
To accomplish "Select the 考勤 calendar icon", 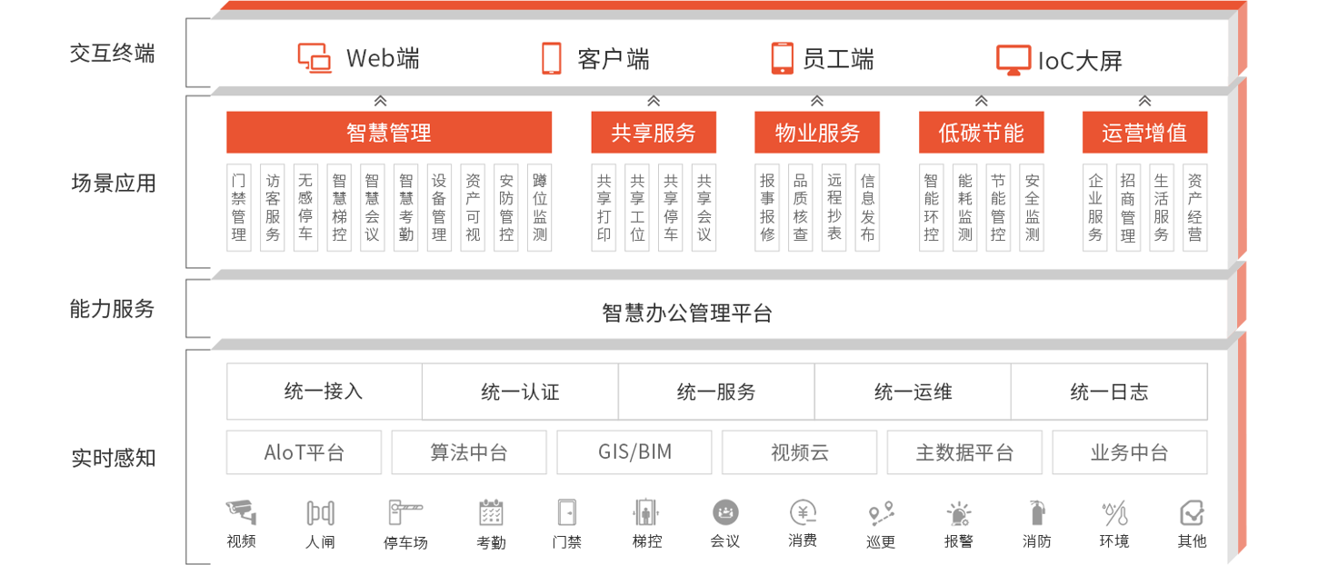I will [x=492, y=512].
